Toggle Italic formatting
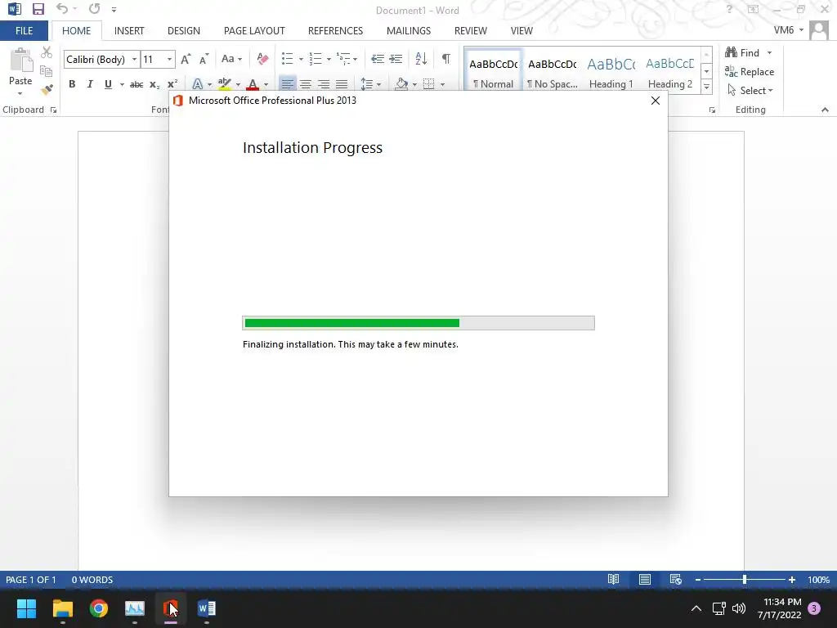Viewport: 837px width, 628px height. pos(90,84)
